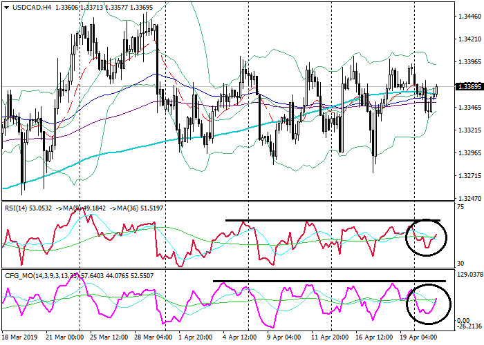Click the 75 level on the RSI scale

(x=460, y=206)
